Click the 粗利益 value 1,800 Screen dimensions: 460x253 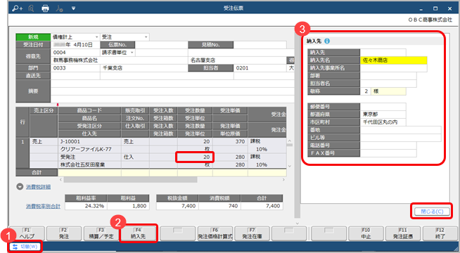[x=128, y=206]
